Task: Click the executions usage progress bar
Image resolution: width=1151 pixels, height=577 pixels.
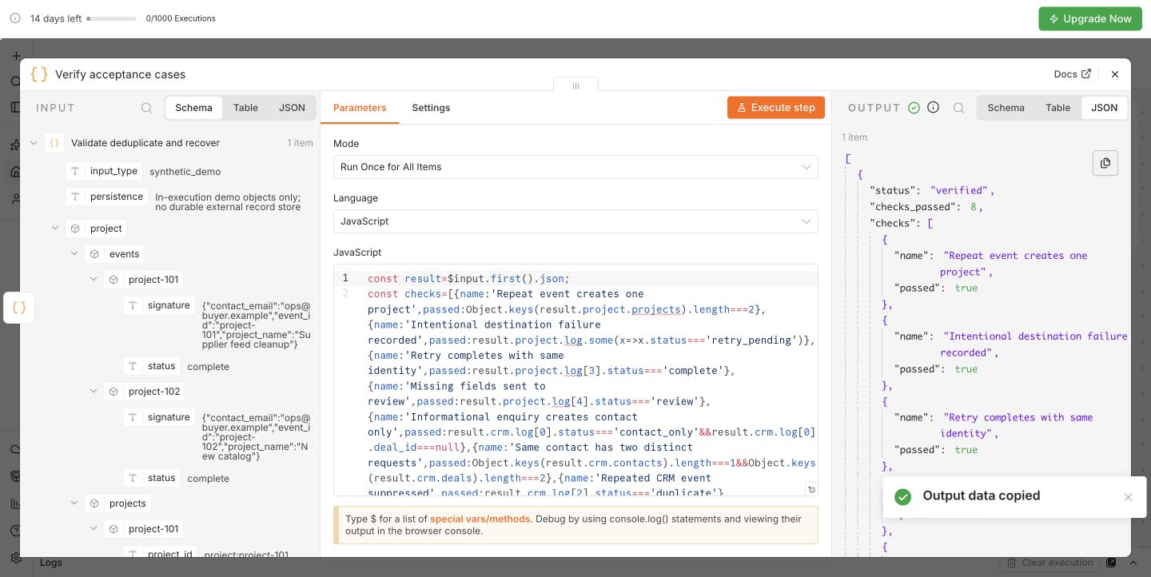Action: pos(111,18)
